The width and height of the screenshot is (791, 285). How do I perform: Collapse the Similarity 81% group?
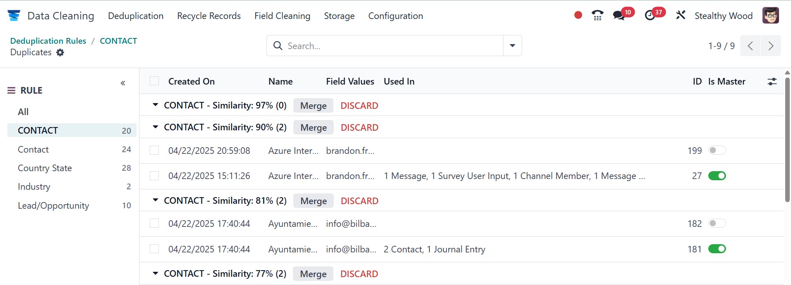156,200
